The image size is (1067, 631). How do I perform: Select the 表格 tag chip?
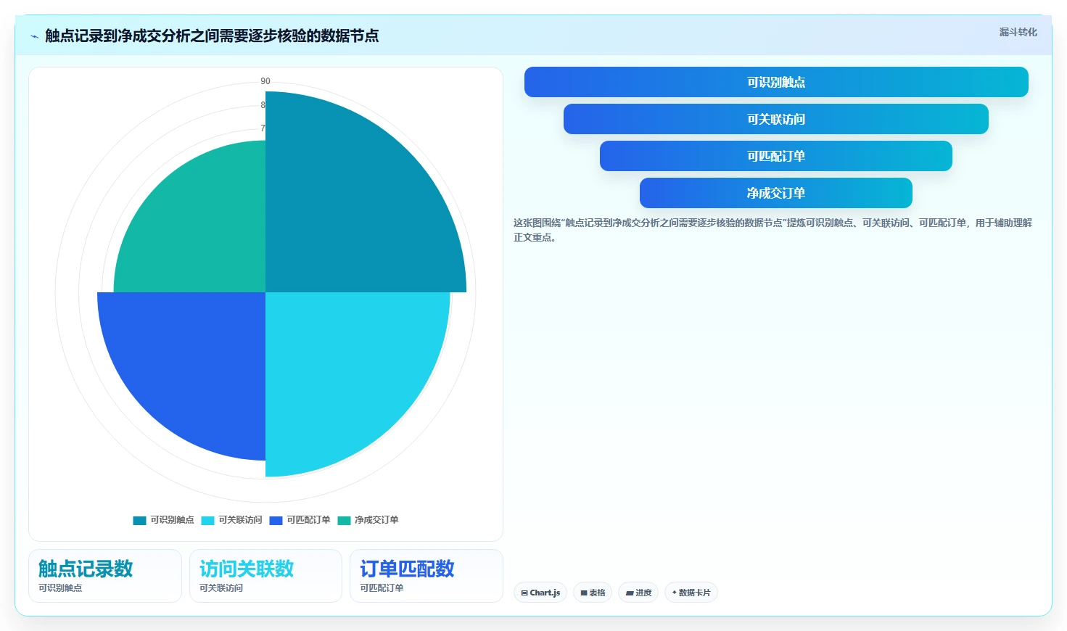tap(593, 593)
